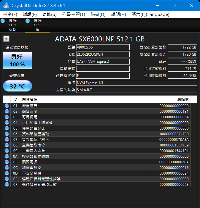Click the 磁碟機代號 field showing E:

click(x=103, y=76)
